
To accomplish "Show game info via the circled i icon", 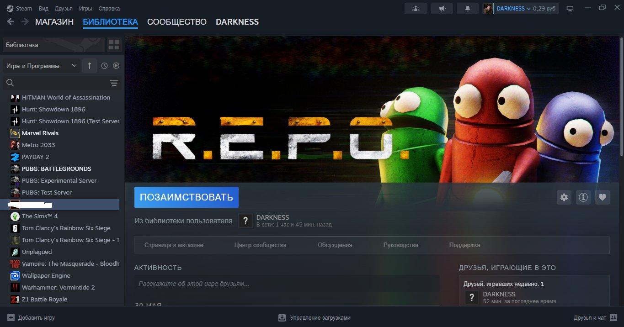I will [x=583, y=197].
